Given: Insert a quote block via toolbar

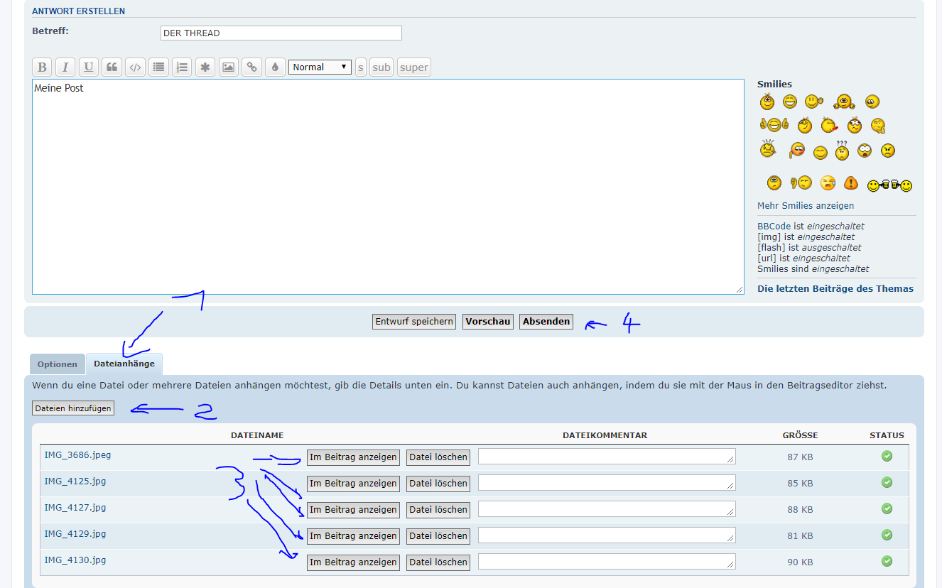Looking at the screenshot, I should point(112,67).
